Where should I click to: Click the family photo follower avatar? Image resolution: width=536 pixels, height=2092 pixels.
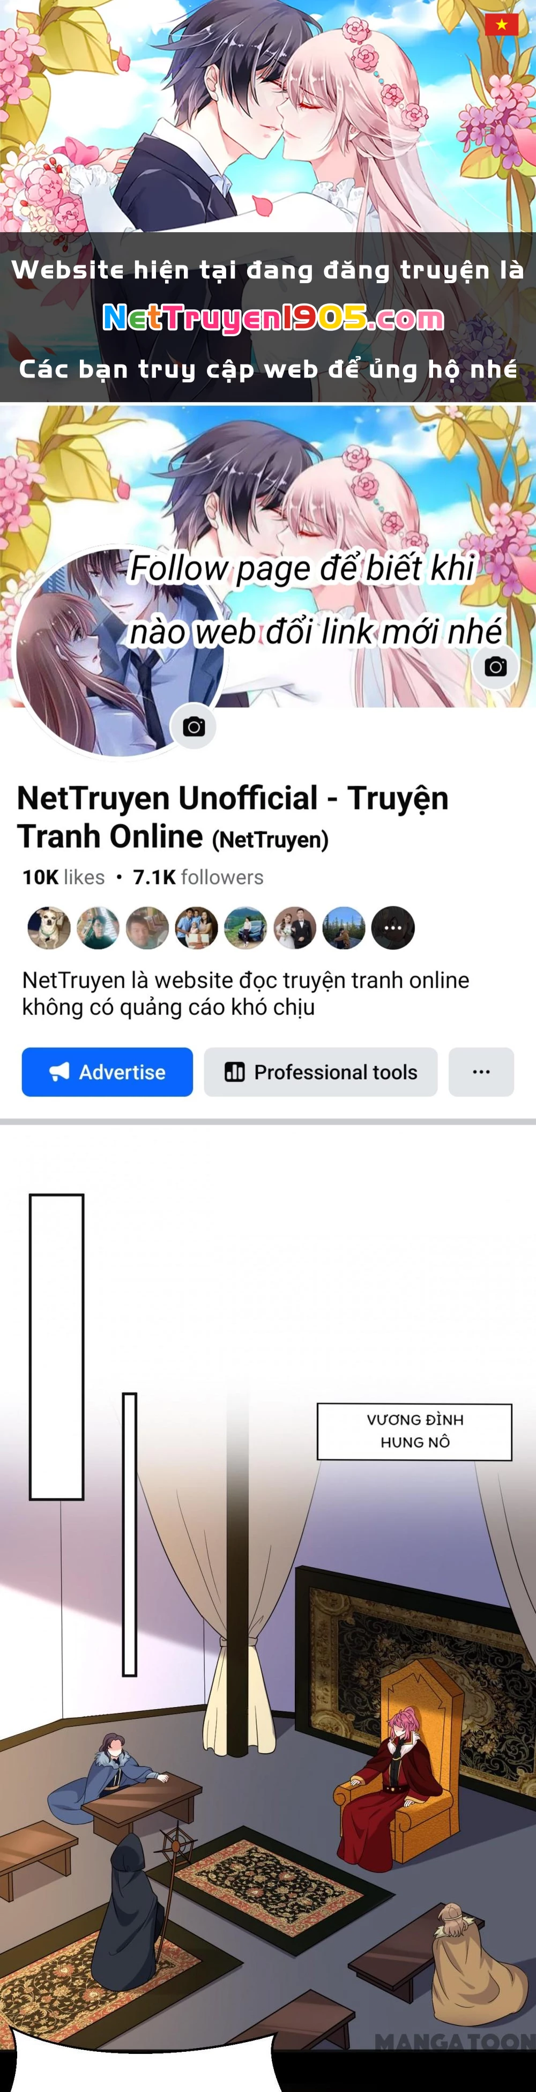tap(197, 928)
